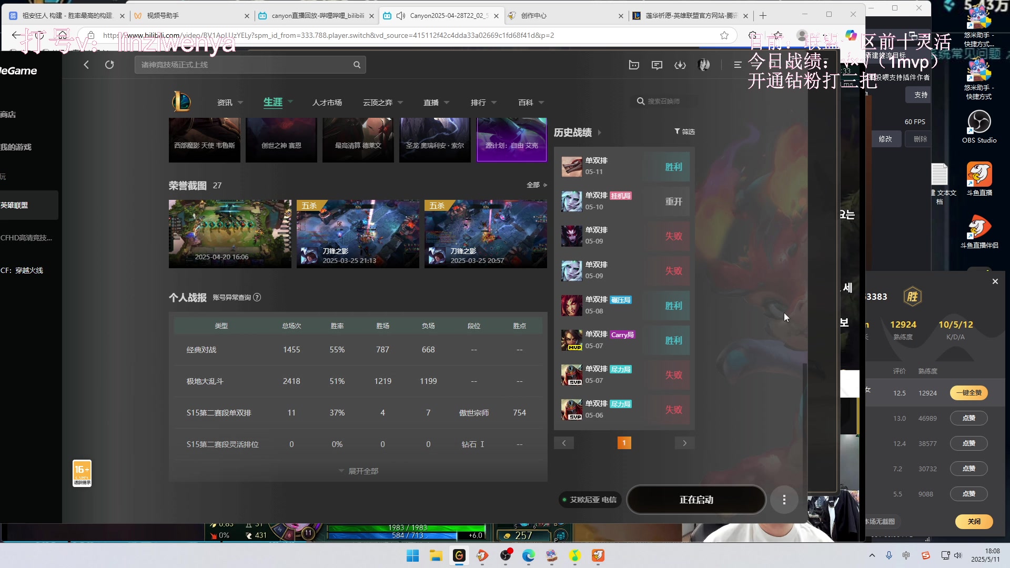Click the League of Legends logo icon
Viewport: 1010px width, 568px height.
pos(181,102)
